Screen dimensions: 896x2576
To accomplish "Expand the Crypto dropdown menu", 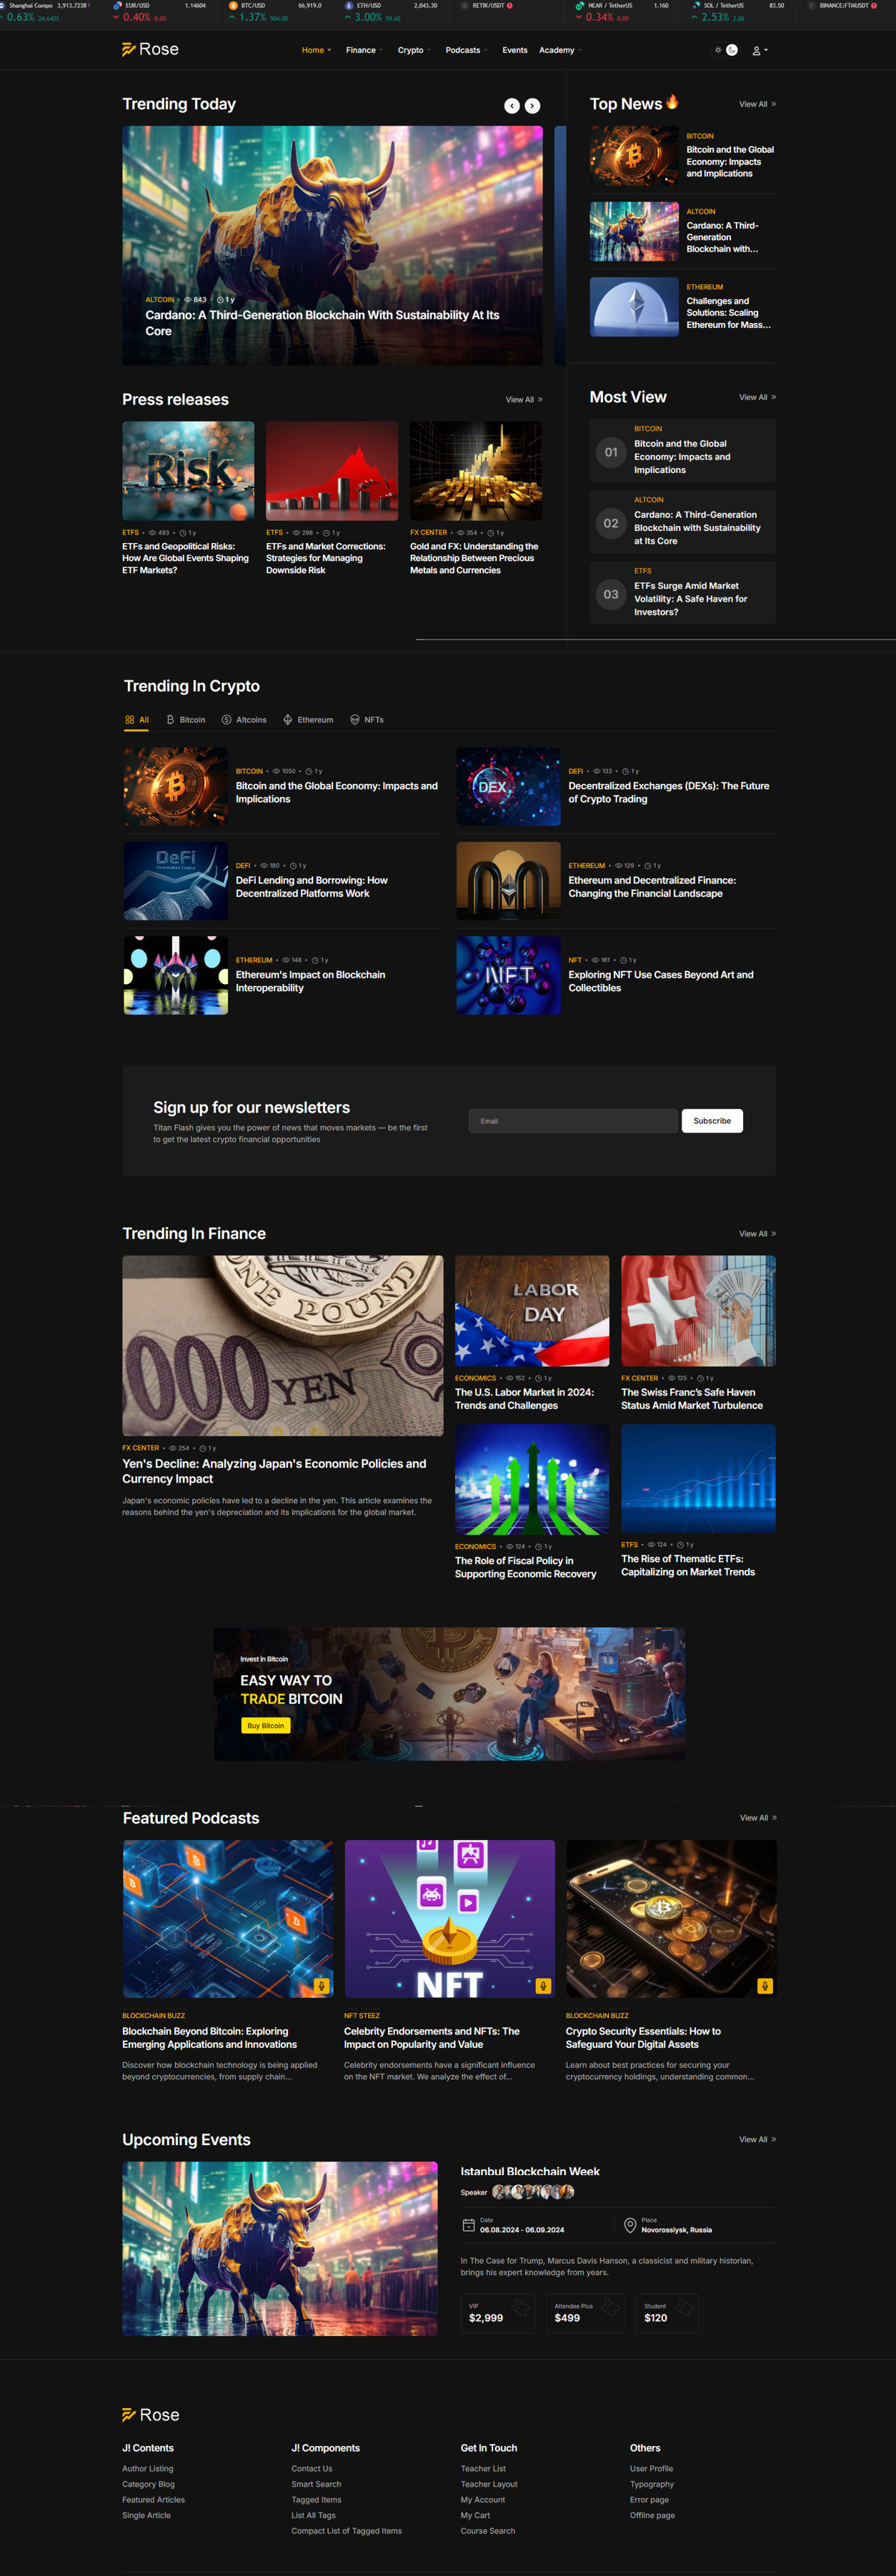I will [x=413, y=50].
